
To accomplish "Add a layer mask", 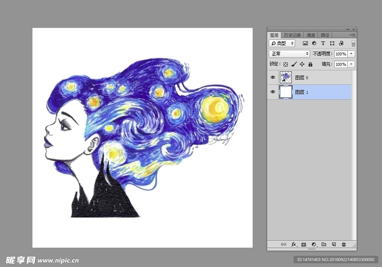I will 304,244.
